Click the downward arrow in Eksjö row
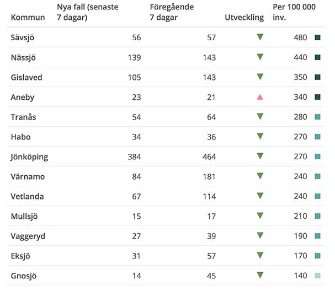Image resolution: width=335 pixels, height=291 pixels. point(260,255)
